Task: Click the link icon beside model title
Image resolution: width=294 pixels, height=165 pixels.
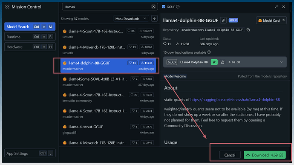Action: tap(223, 20)
